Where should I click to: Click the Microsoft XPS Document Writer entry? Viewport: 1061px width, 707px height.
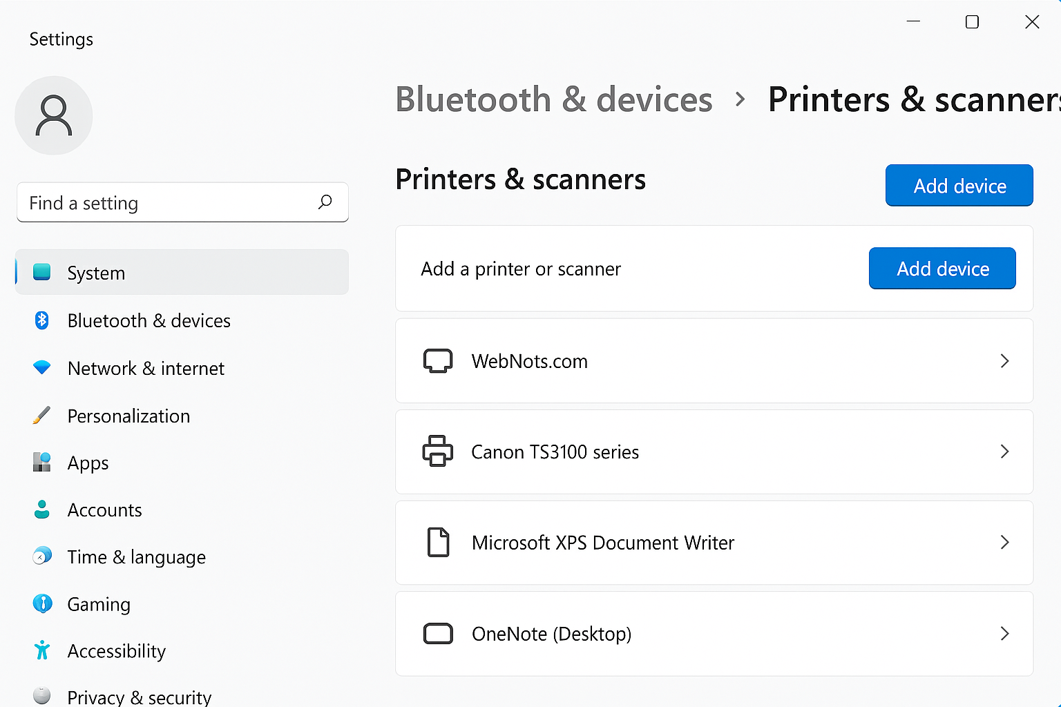(602, 543)
